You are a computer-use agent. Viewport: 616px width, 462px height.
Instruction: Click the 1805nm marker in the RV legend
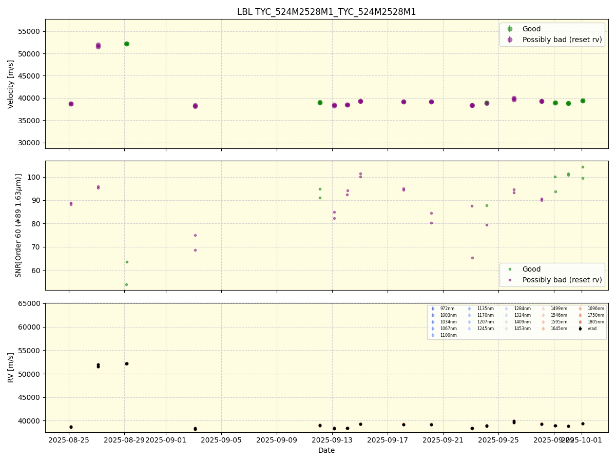pos(580,322)
